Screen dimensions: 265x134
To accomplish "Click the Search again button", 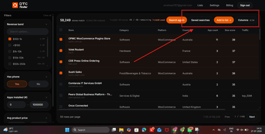I will pyautogui.click(x=177, y=20).
